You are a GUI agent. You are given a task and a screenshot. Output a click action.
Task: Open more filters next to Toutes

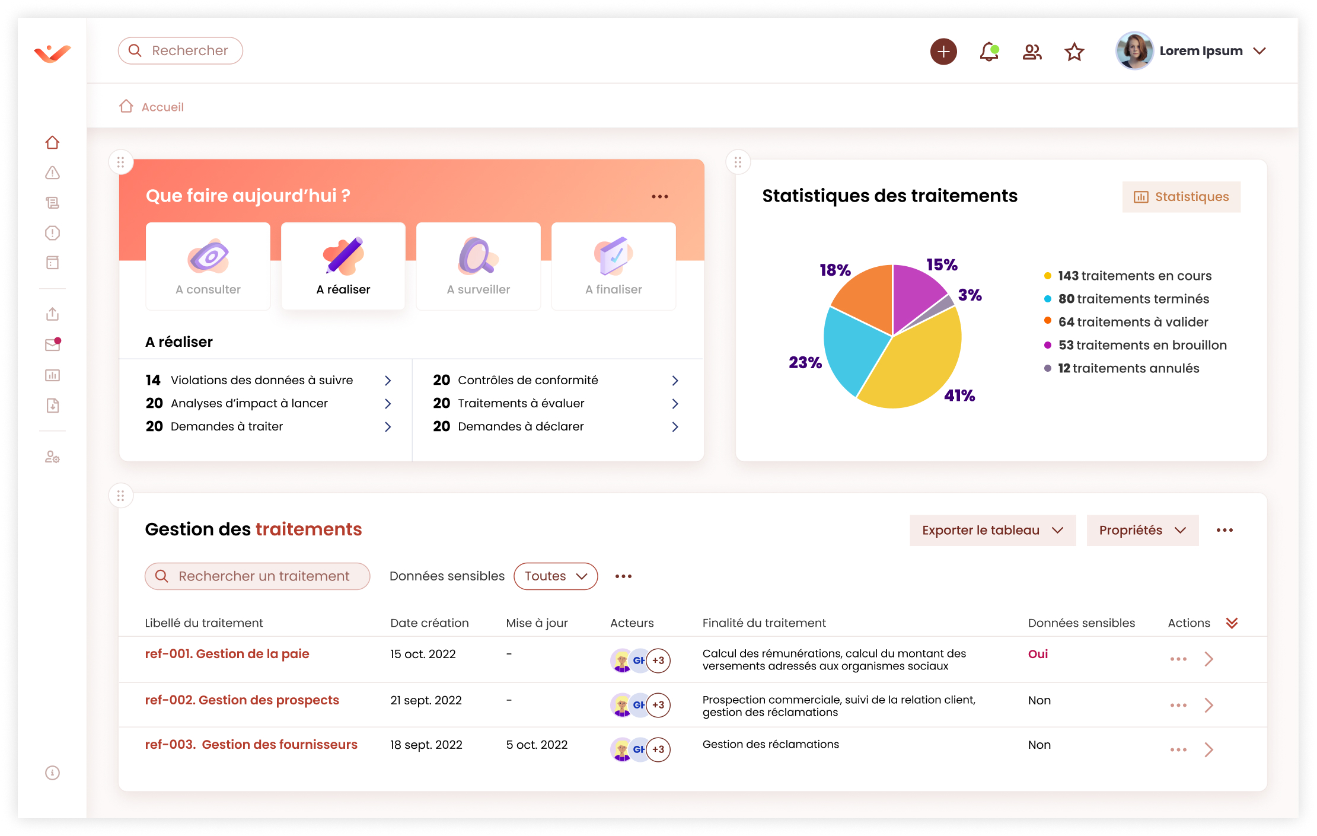623,576
